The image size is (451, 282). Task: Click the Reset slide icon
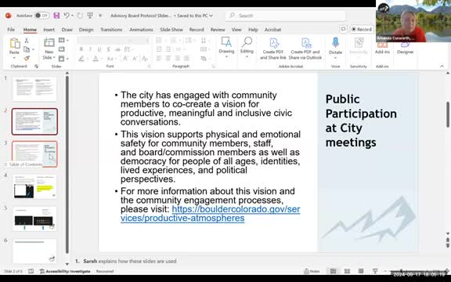[x=62, y=49]
